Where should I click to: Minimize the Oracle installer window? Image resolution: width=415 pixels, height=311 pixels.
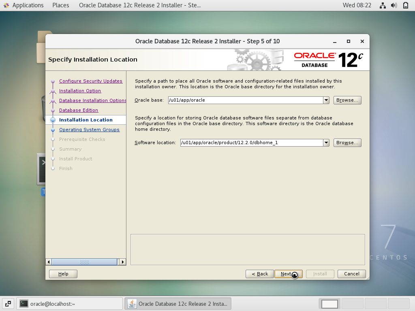tap(335, 42)
